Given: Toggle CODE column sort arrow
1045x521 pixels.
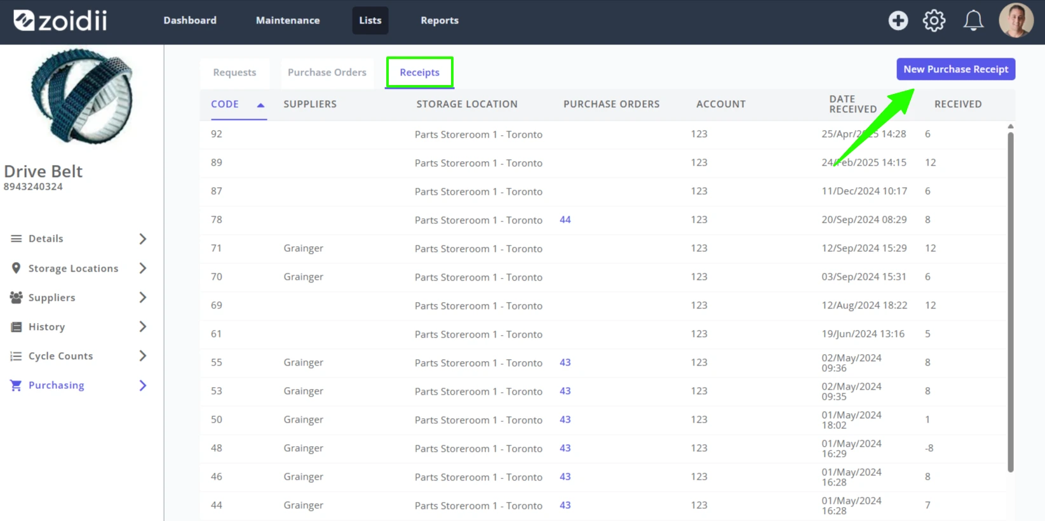Looking at the screenshot, I should point(260,105).
